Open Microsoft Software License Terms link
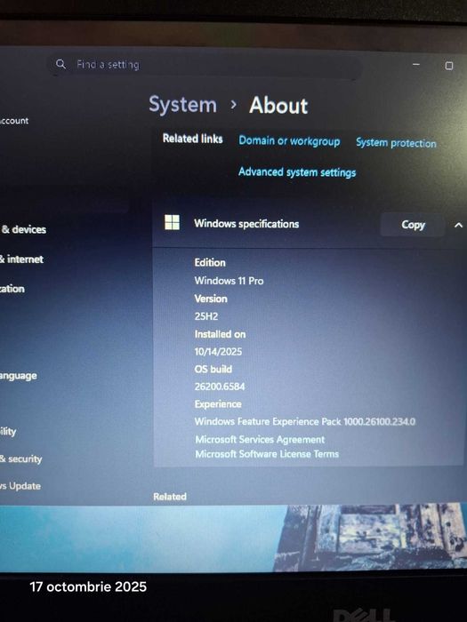 [x=267, y=454]
